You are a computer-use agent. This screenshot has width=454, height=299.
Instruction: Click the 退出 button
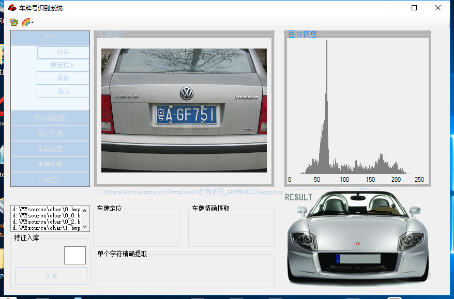coord(63,91)
